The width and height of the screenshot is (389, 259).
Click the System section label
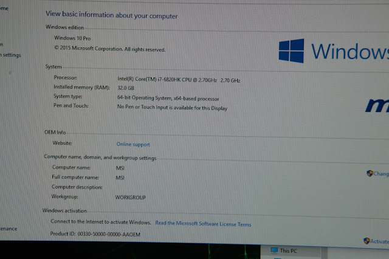53,66
